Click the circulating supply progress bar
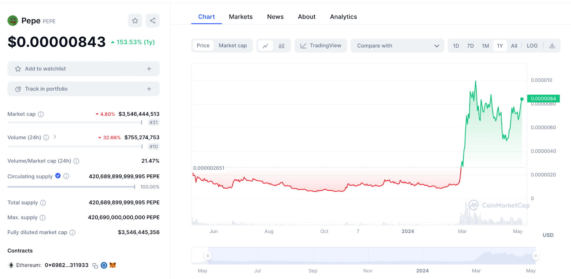The image size is (571, 279). coord(71,187)
